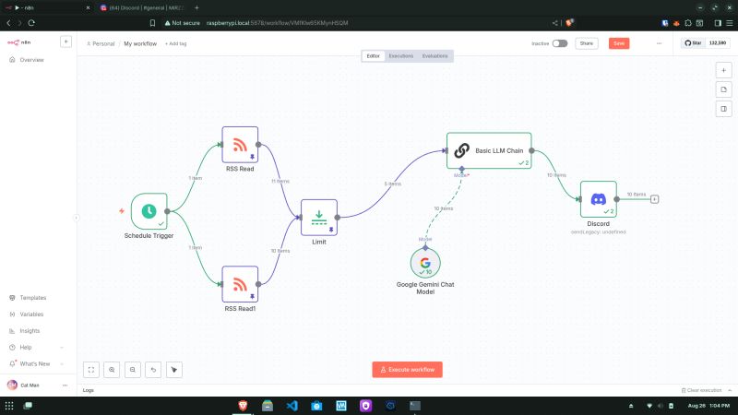Open the RSS Read node

point(240,145)
